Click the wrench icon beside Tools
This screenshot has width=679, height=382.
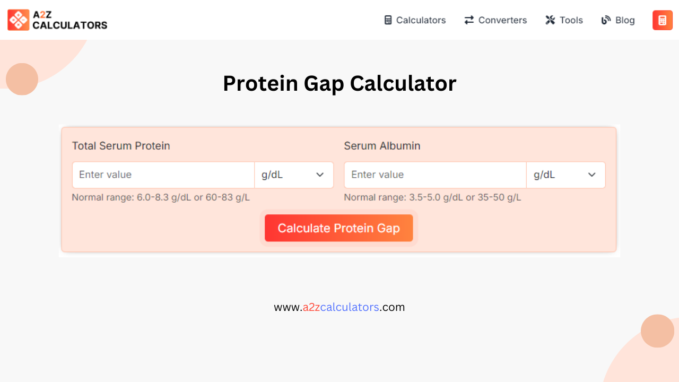pos(550,20)
